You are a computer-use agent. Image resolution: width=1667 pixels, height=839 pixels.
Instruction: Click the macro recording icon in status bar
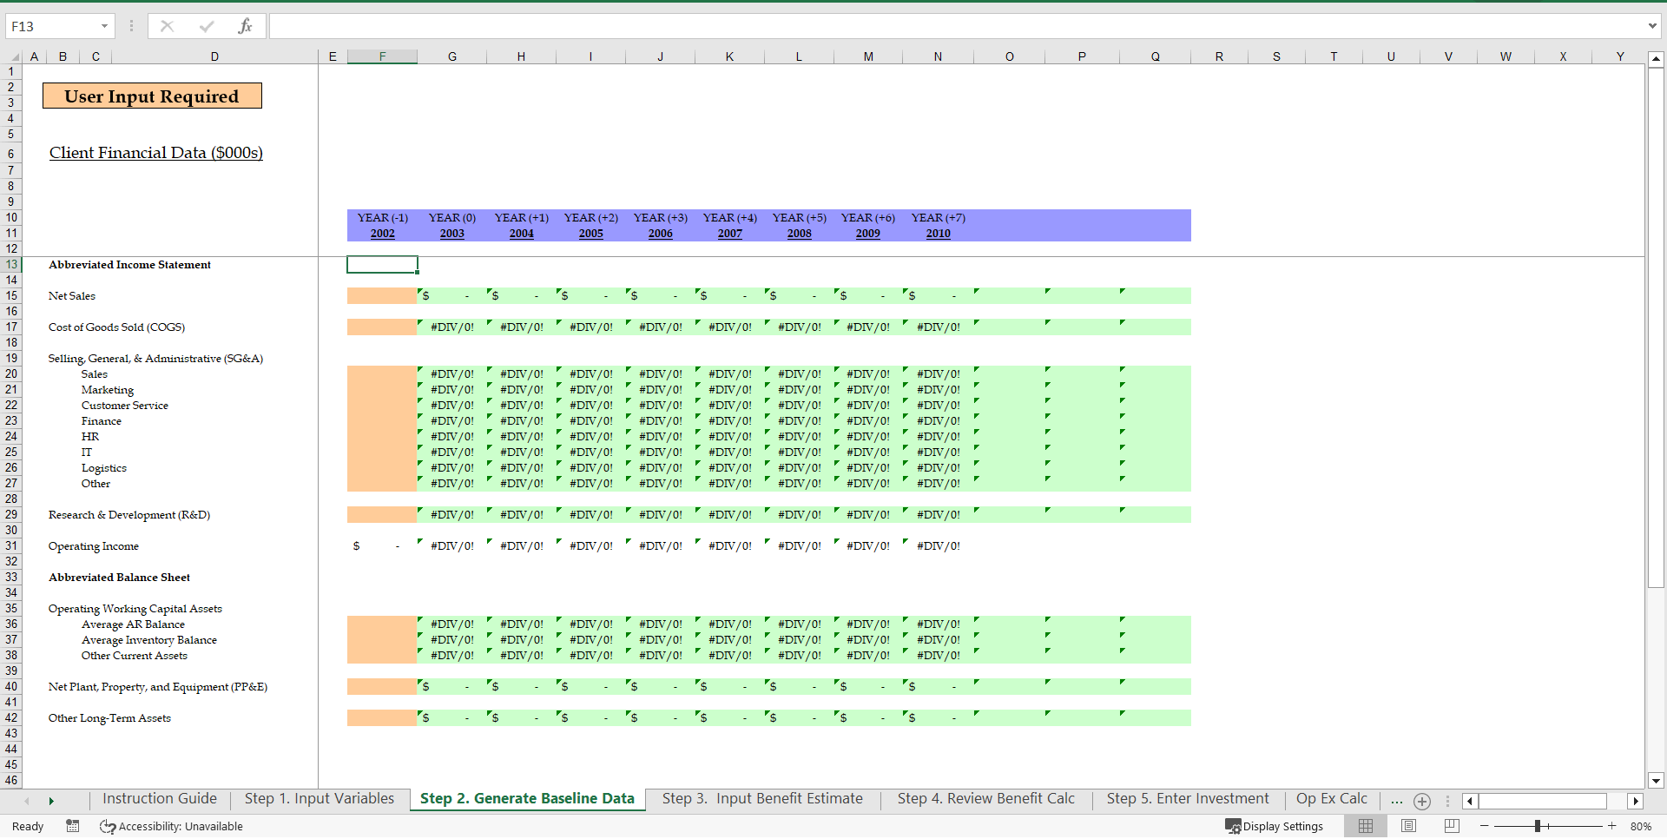tap(73, 826)
